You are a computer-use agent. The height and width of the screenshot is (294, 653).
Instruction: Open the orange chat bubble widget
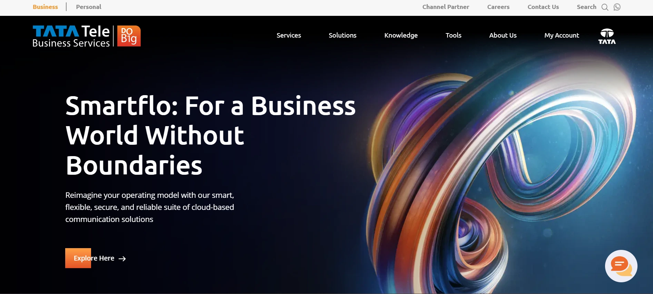tap(621, 266)
